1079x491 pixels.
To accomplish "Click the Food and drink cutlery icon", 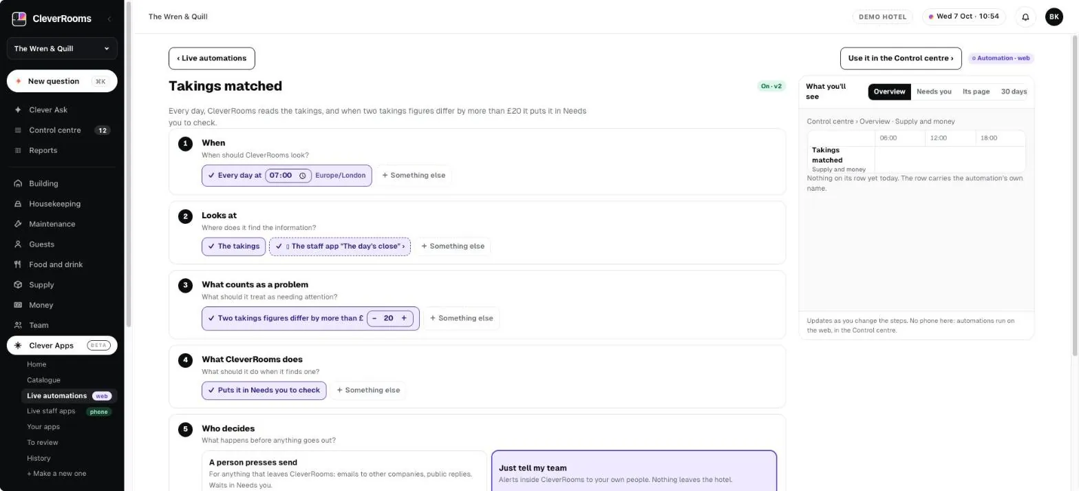I will coord(18,264).
